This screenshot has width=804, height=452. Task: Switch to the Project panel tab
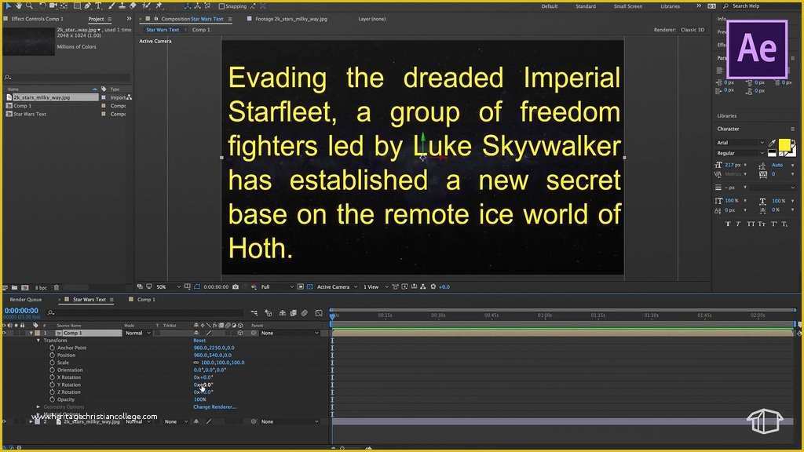click(96, 19)
